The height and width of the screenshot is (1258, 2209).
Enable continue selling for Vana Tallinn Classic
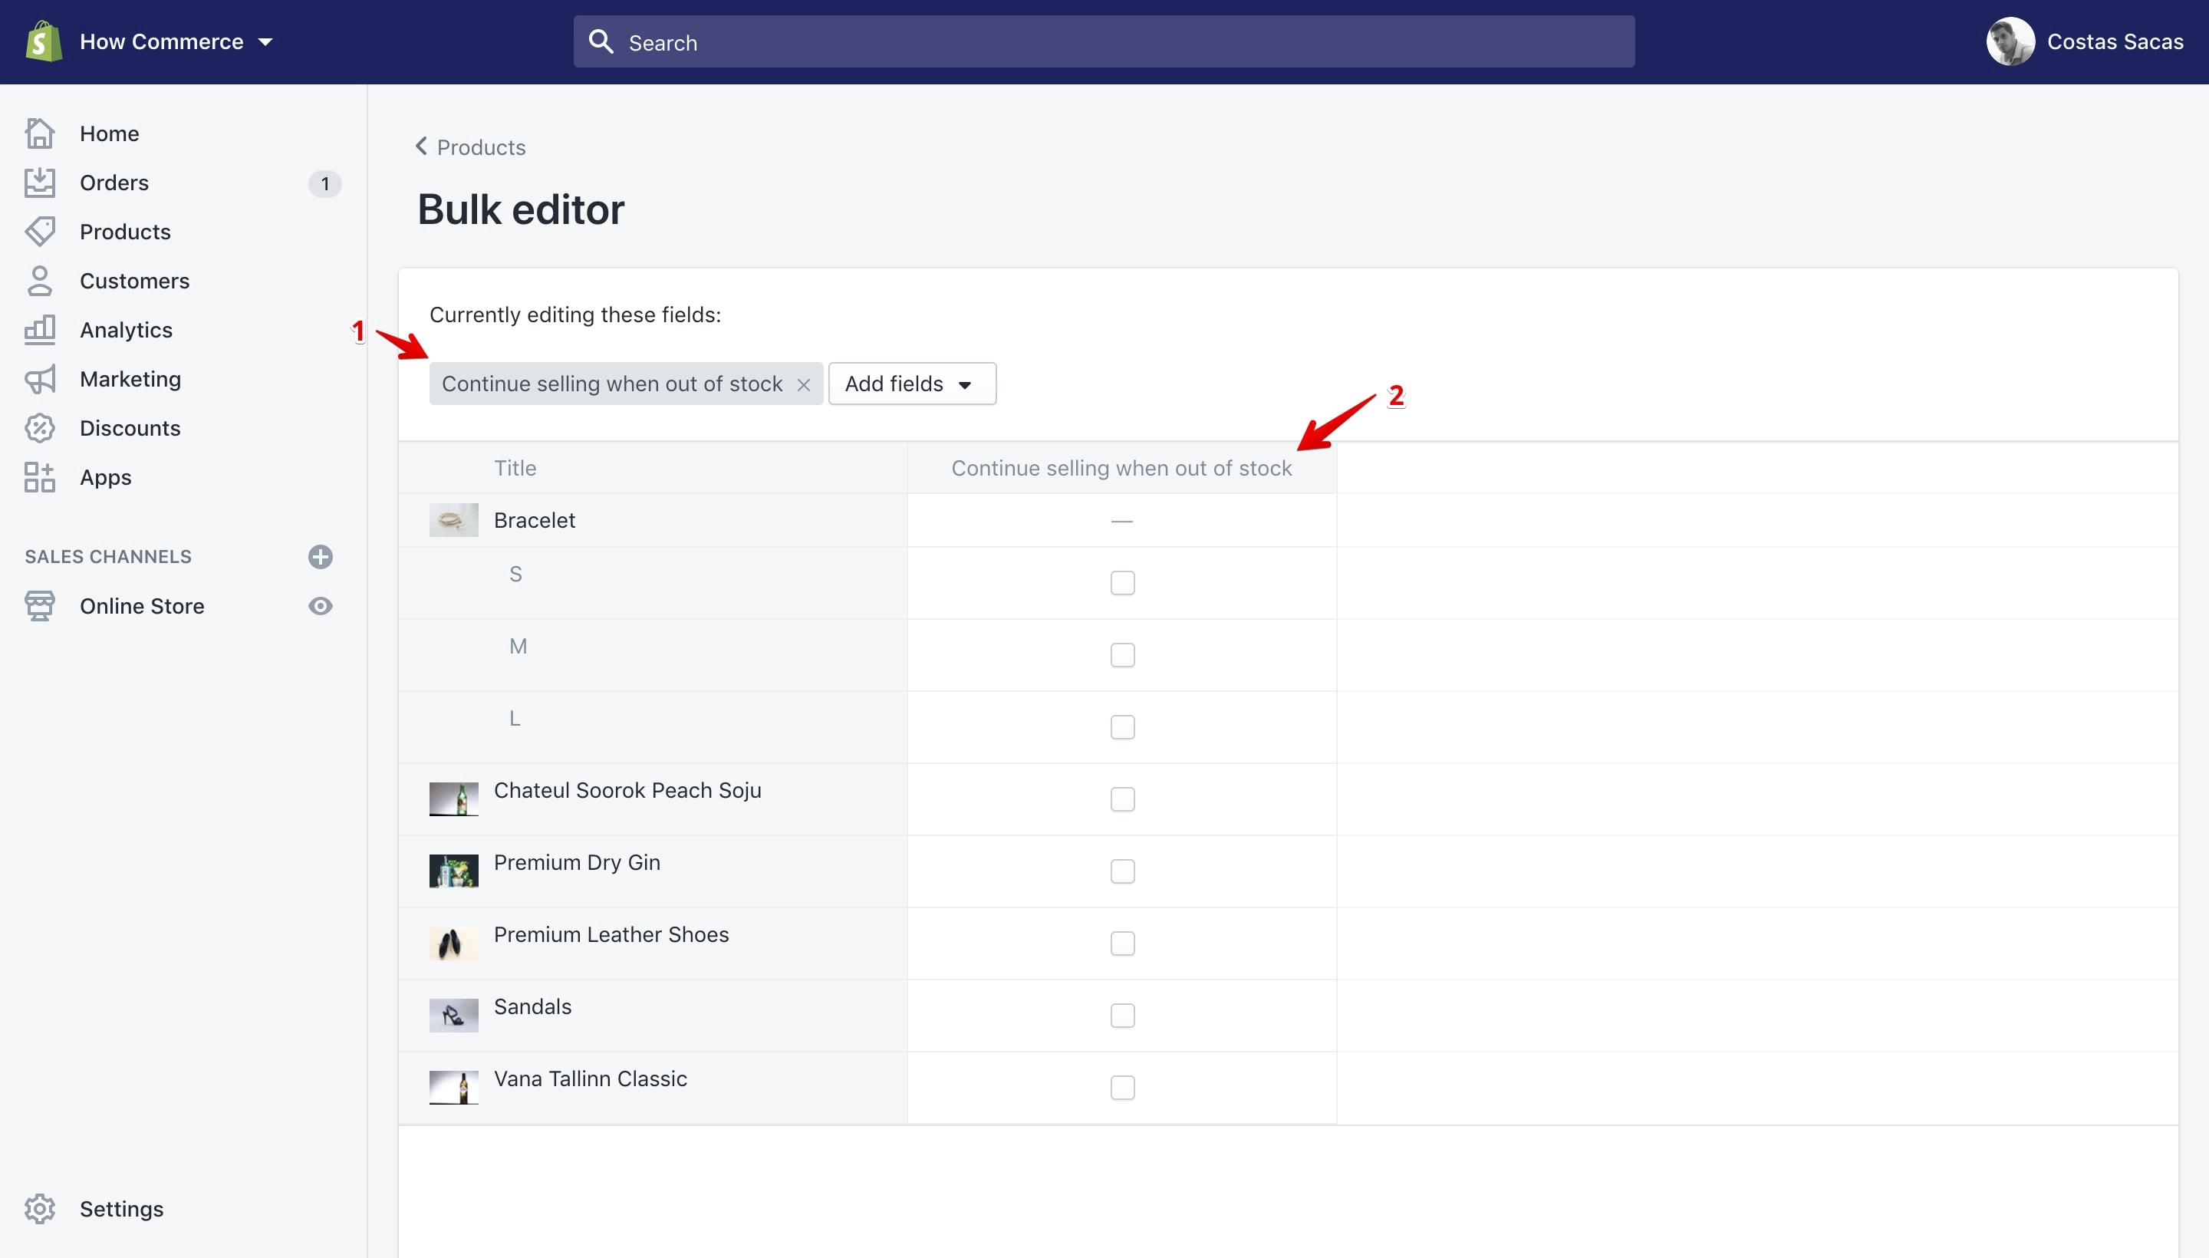click(1122, 1088)
